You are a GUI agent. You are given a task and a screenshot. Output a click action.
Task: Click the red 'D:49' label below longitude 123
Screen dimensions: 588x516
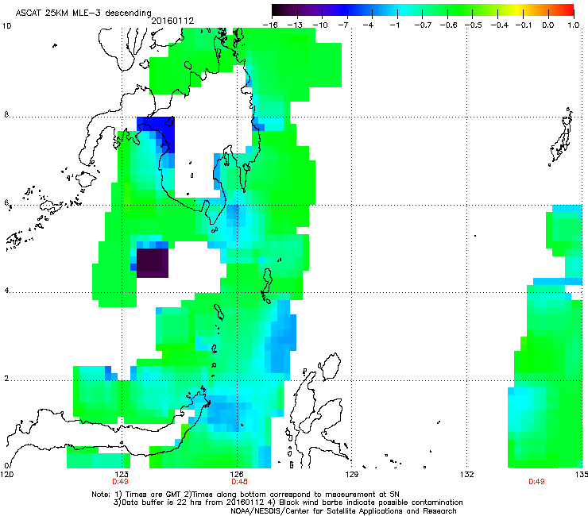[120, 482]
